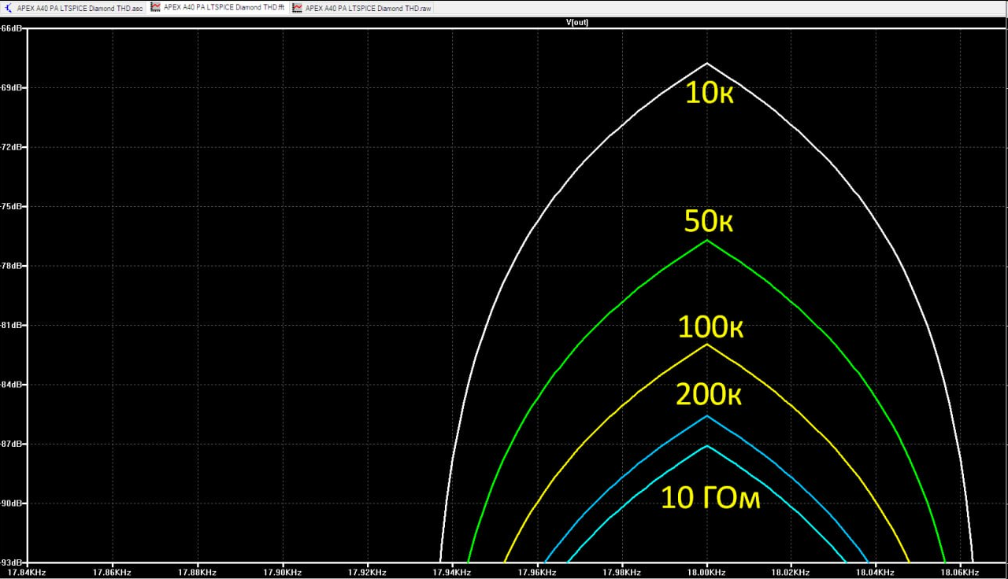Click the 17.86KHz frequency axis label

tap(112, 572)
